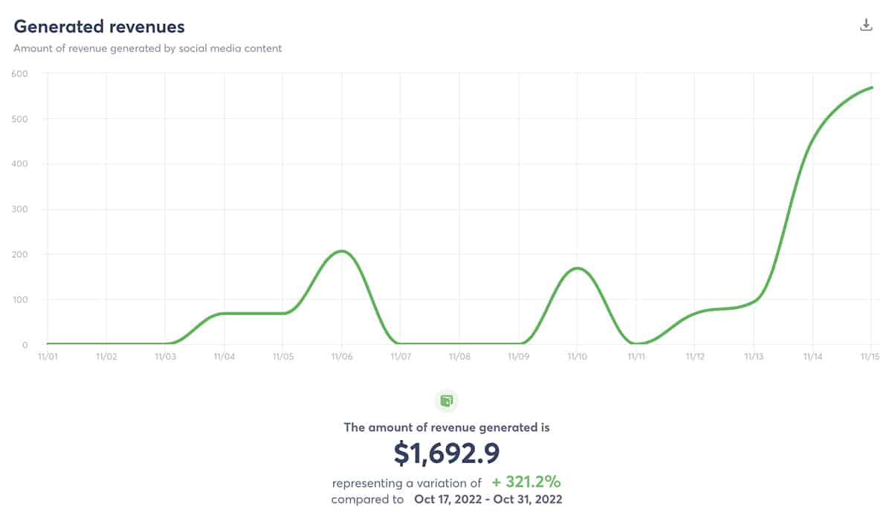This screenshot has width=892, height=521.
Task: Click the green wallet revenue icon
Action: tap(446, 401)
